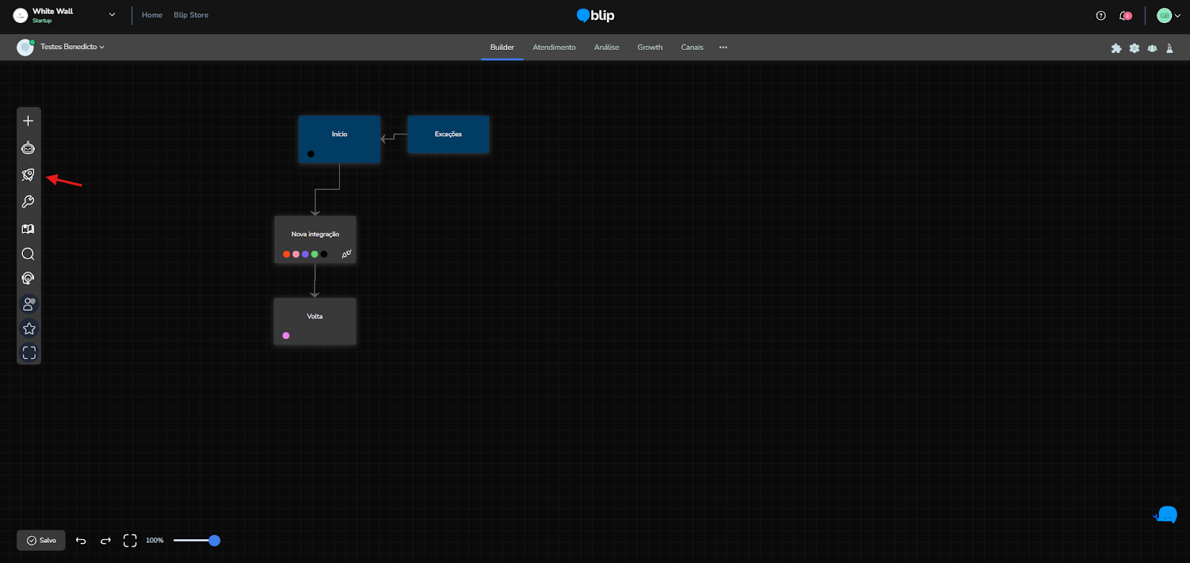The width and height of the screenshot is (1190, 563).
Task: Click the star icon in sidebar
Action: coord(29,329)
